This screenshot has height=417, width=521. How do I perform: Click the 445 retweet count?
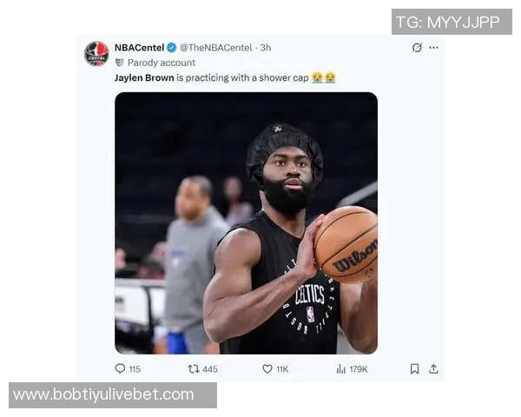coord(210,369)
